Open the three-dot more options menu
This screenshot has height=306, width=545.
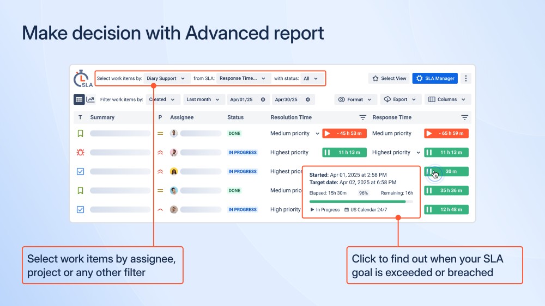coord(465,78)
